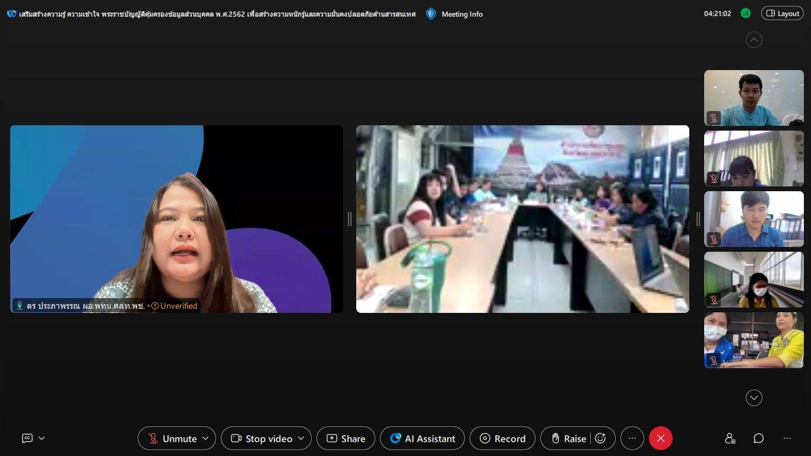Screen dimensions: 811x456
Task: Open the closed captions CC icon
Action: coord(27,438)
